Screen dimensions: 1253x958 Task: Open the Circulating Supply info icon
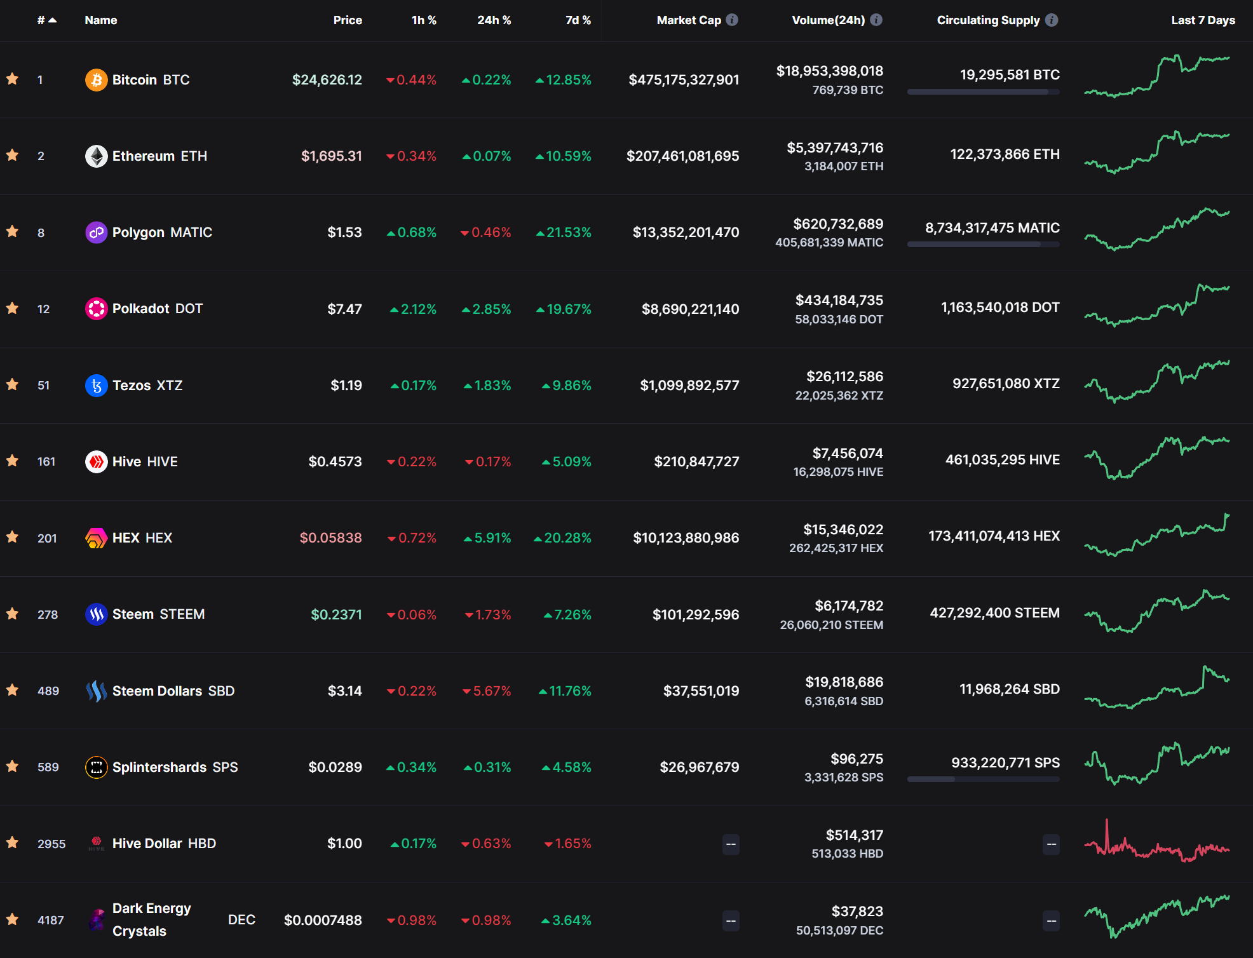pos(1052,20)
